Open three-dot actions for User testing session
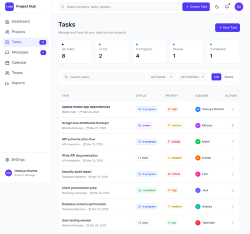The image size is (250, 234). click(233, 223)
